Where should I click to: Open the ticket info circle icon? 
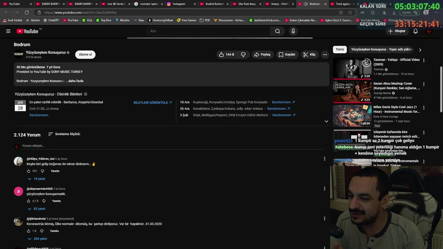(85, 94)
